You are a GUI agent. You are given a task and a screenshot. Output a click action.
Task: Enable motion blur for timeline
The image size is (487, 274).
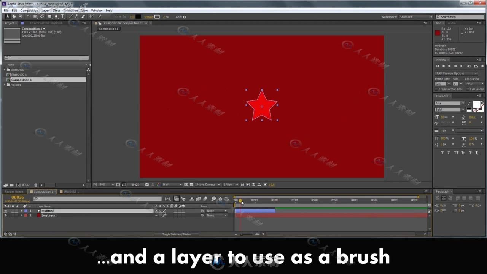205,199
